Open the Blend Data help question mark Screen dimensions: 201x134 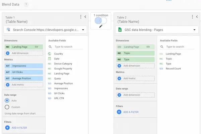coord(26,5)
